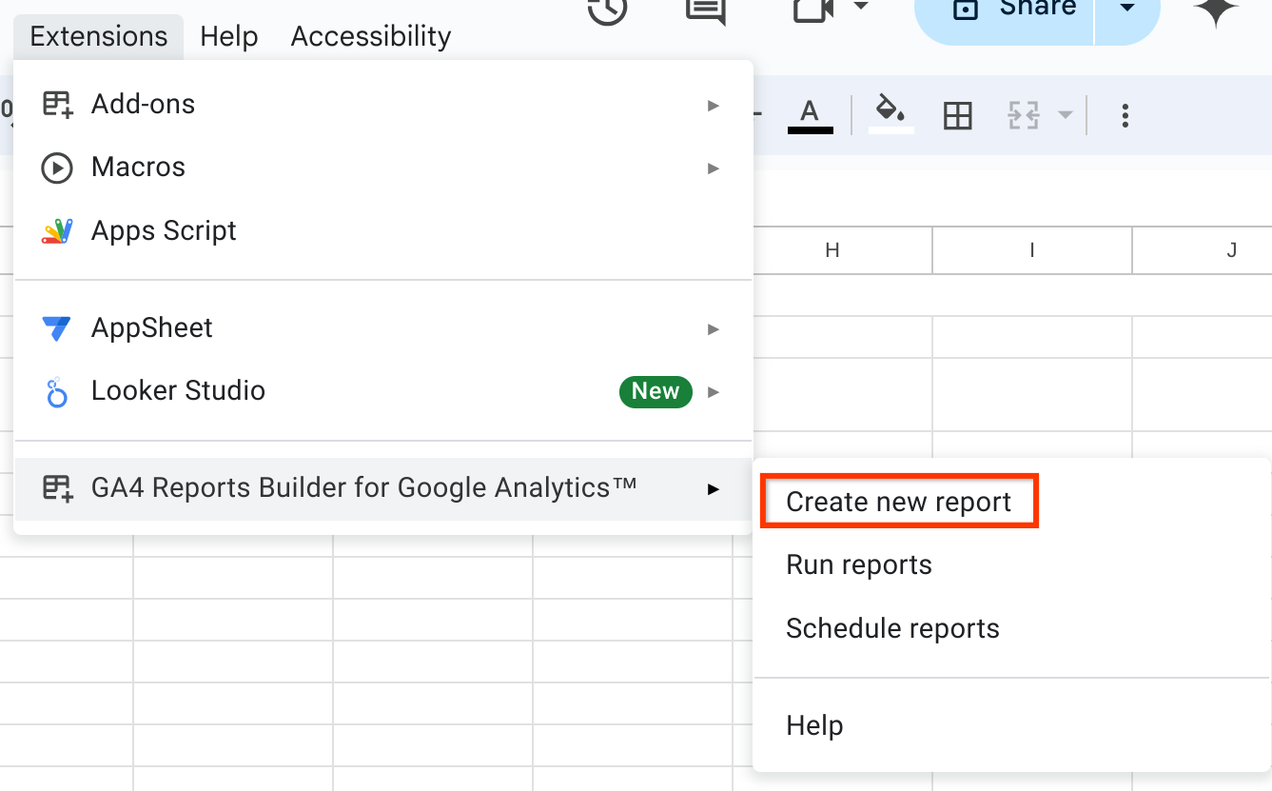Open the merge type dropdown arrow
This screenshot has height=791, width=1272.
tap(1064, 114)
